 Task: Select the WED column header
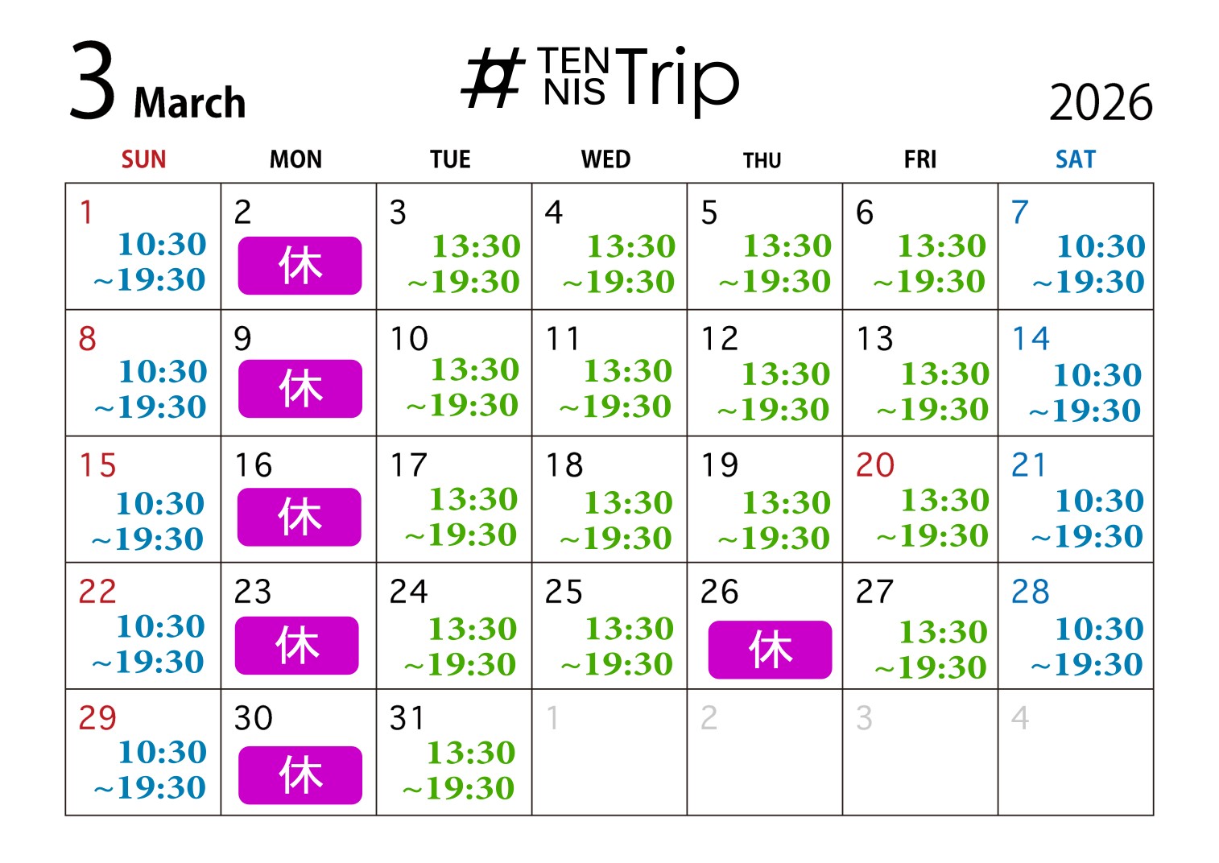pyautogui.click(x=605, y=159)
